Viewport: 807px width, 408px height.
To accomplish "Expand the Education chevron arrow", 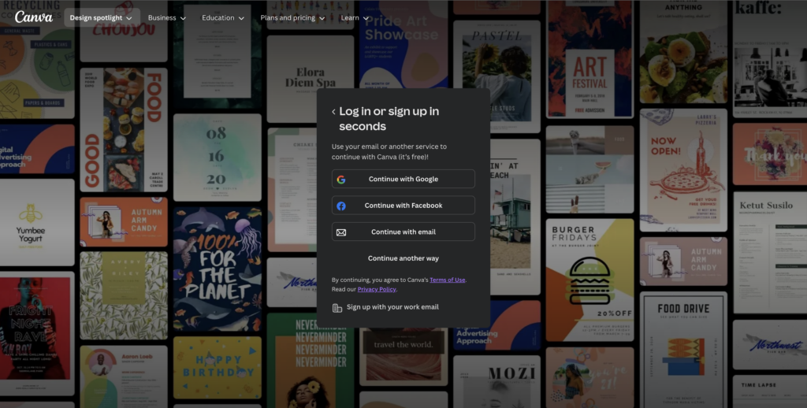I will pyautogui.click(x=241, y=18).
